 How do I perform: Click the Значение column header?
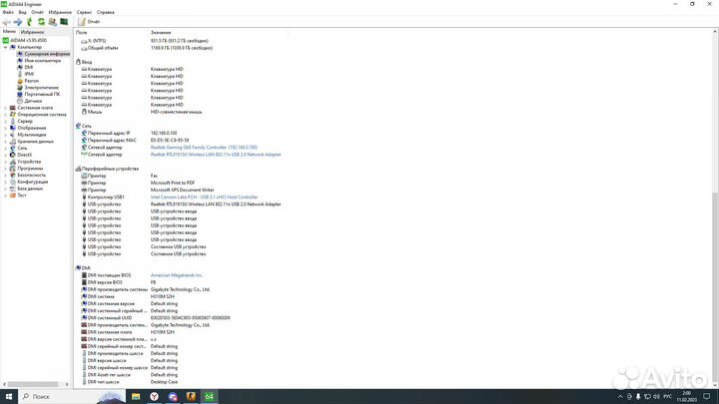(x=160, y=33)
